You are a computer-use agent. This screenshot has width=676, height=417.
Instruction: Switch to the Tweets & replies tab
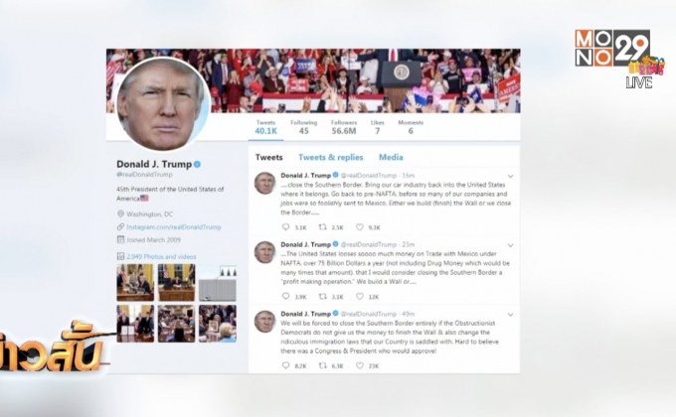[331, 157]
